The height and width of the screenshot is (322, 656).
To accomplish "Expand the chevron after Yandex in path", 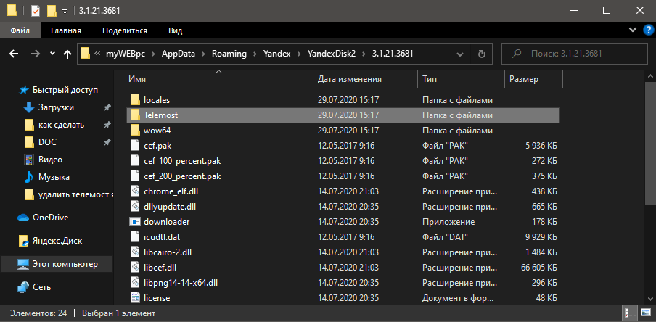I will pos(299,54).
